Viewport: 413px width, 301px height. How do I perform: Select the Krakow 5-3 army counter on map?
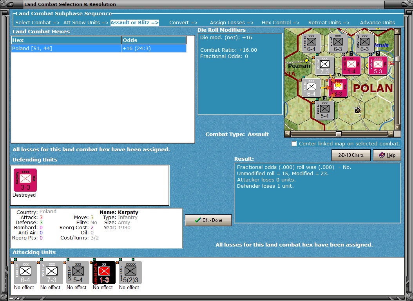[x=378, y=65]
